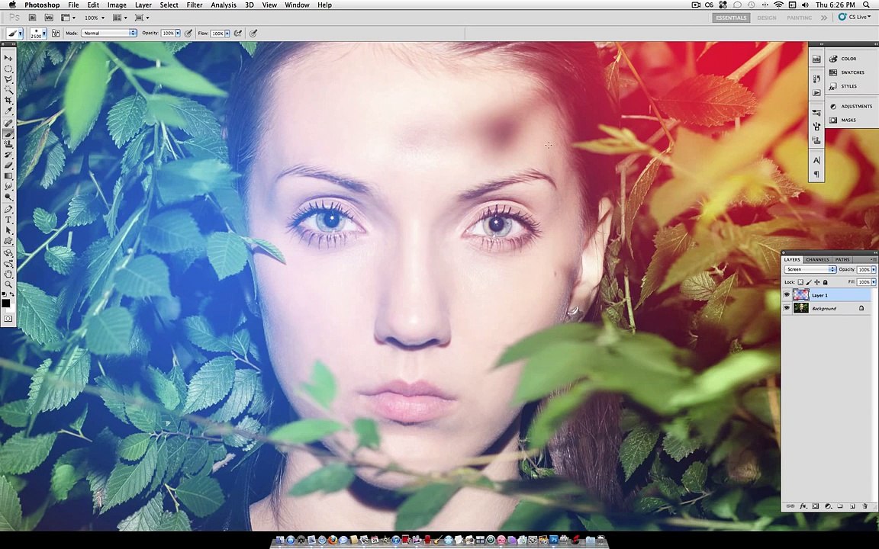Select the Custom Shape tool
This screenshot has height=549, width=879.
(x=8, y=240)
